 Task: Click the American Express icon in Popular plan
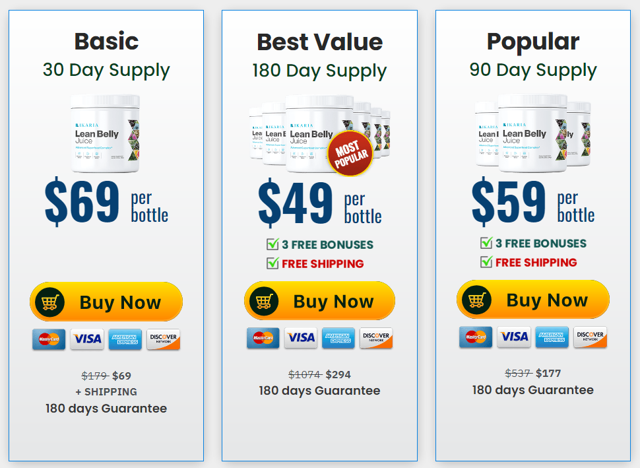pyautogui.click(x=552, y=337)
